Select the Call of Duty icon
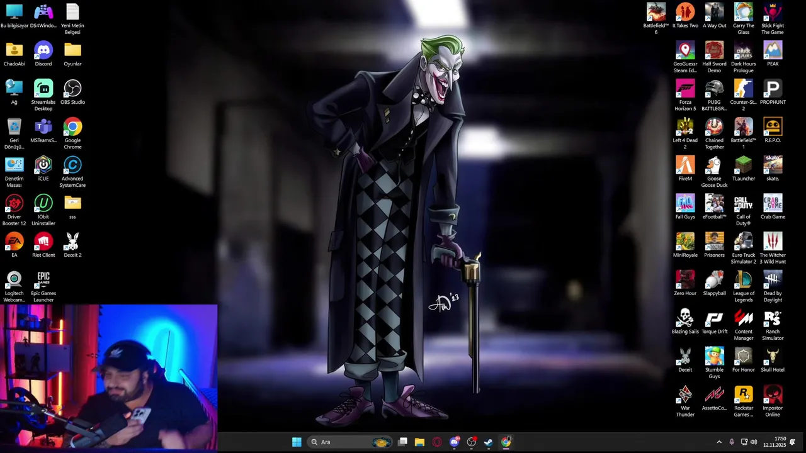 click(744, 203)
